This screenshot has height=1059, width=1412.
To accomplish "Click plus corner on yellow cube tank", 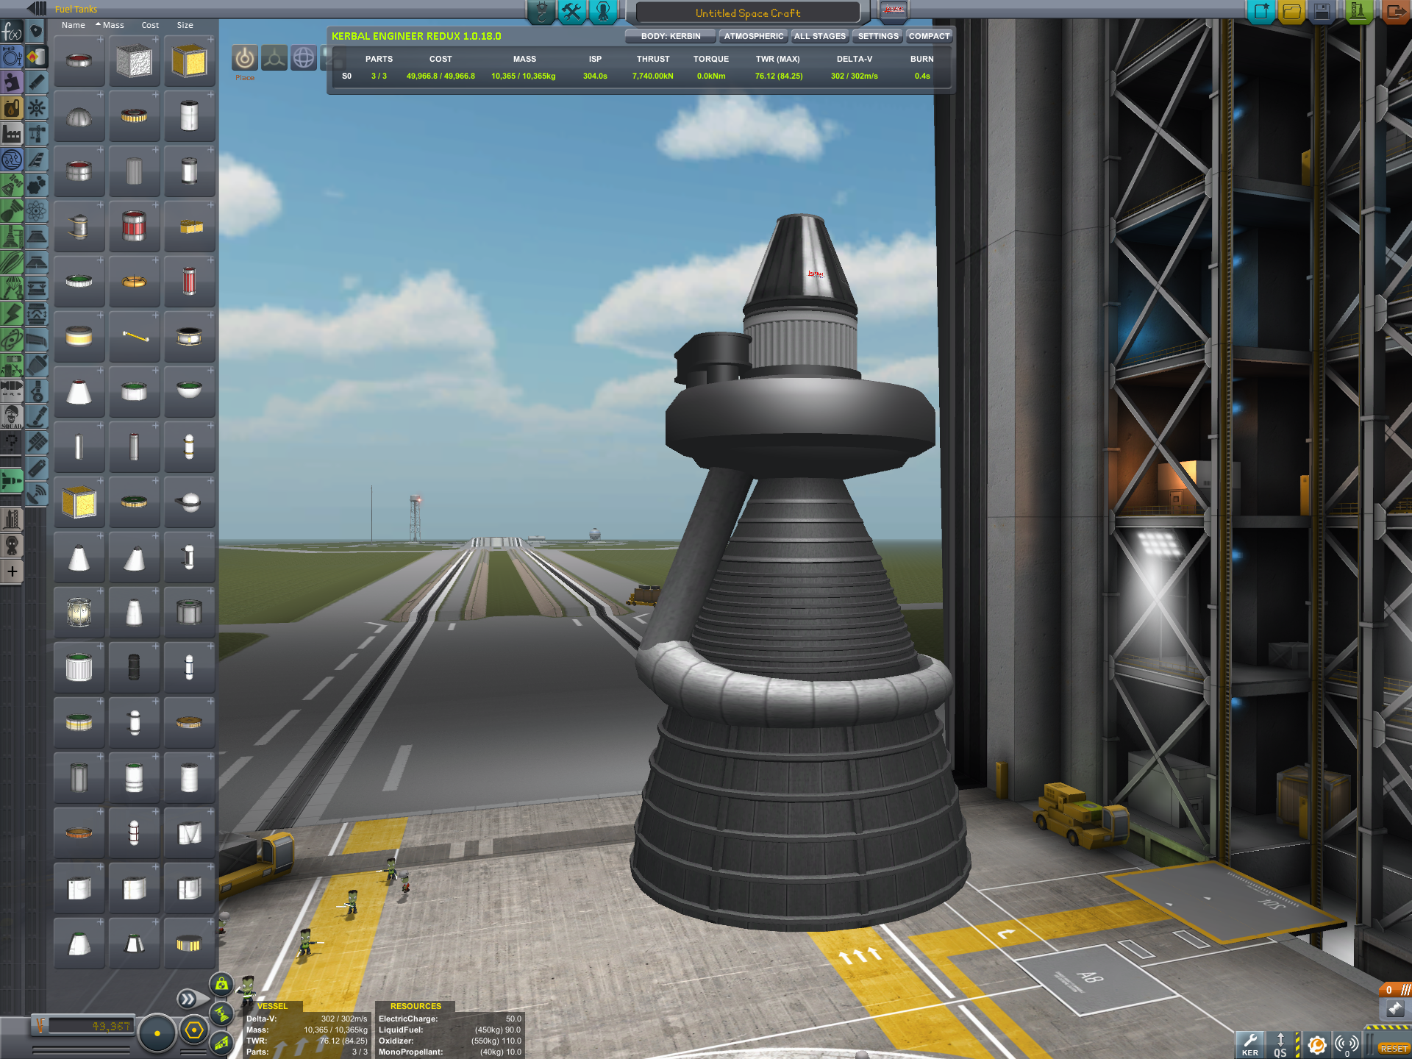I will click(210, 40).
